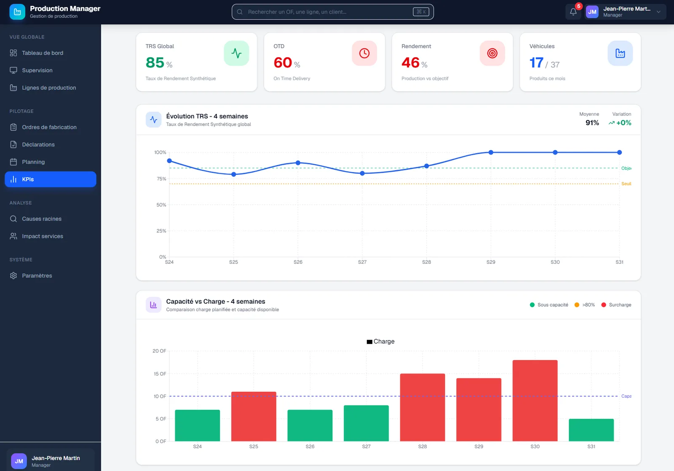Click the TRS data point at S27

(x=362, y=173)
